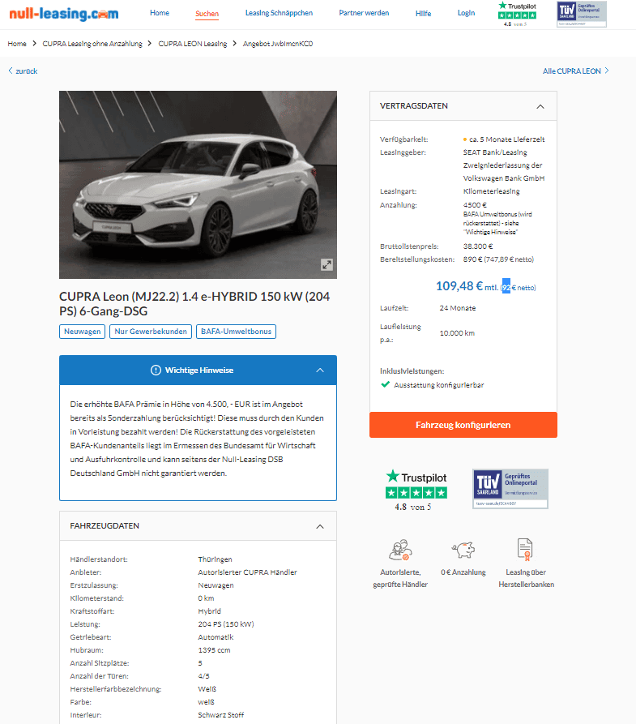Select Hubraum 1395 ccm value

pyautogui.click(x=214, y=649)
